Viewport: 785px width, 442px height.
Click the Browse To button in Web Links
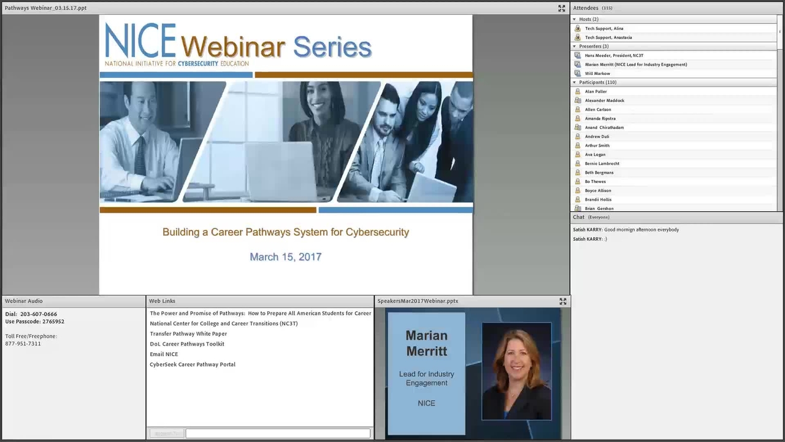pos(166,433)
